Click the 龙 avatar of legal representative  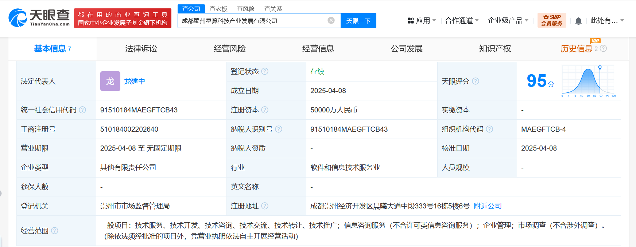tap(110, 81)
